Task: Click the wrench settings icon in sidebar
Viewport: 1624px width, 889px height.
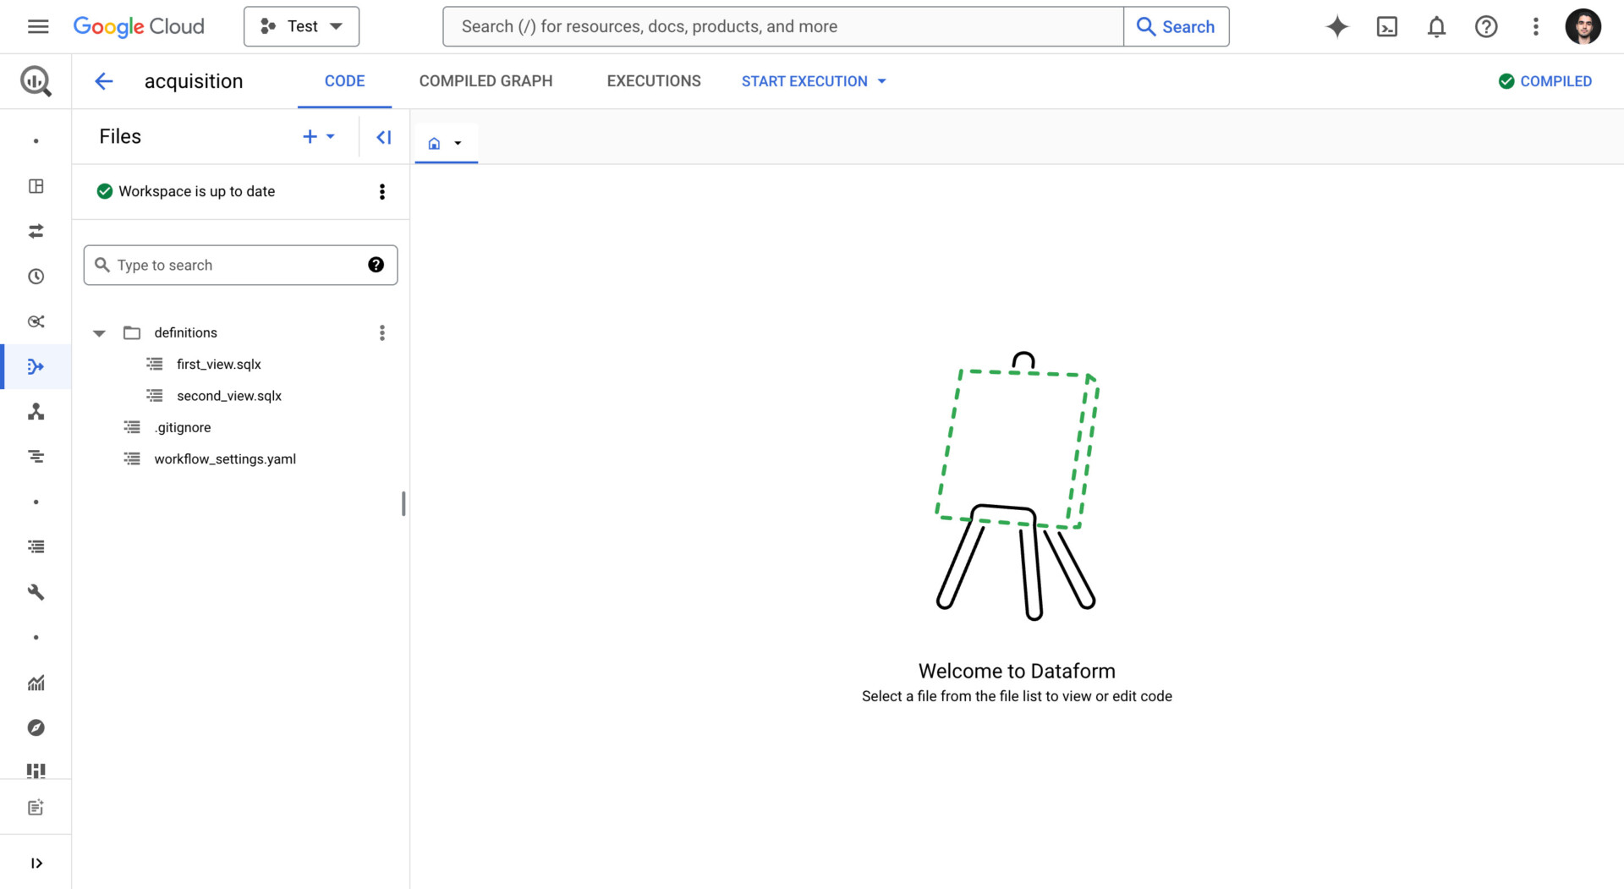Action: tap(36, 592)
